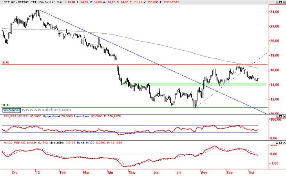Click the 'Dic' month label on time axis
This screenshot has height=178, width=286.
coord(14,173)
